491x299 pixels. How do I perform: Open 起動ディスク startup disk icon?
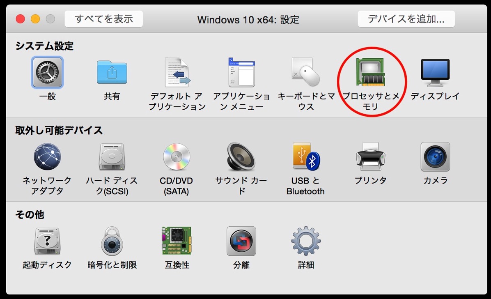pyautogui.click(x=47, y=241)
